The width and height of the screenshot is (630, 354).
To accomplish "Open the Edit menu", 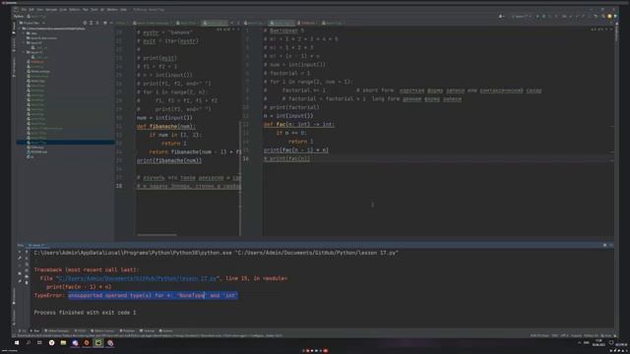I will click(31, 10).
